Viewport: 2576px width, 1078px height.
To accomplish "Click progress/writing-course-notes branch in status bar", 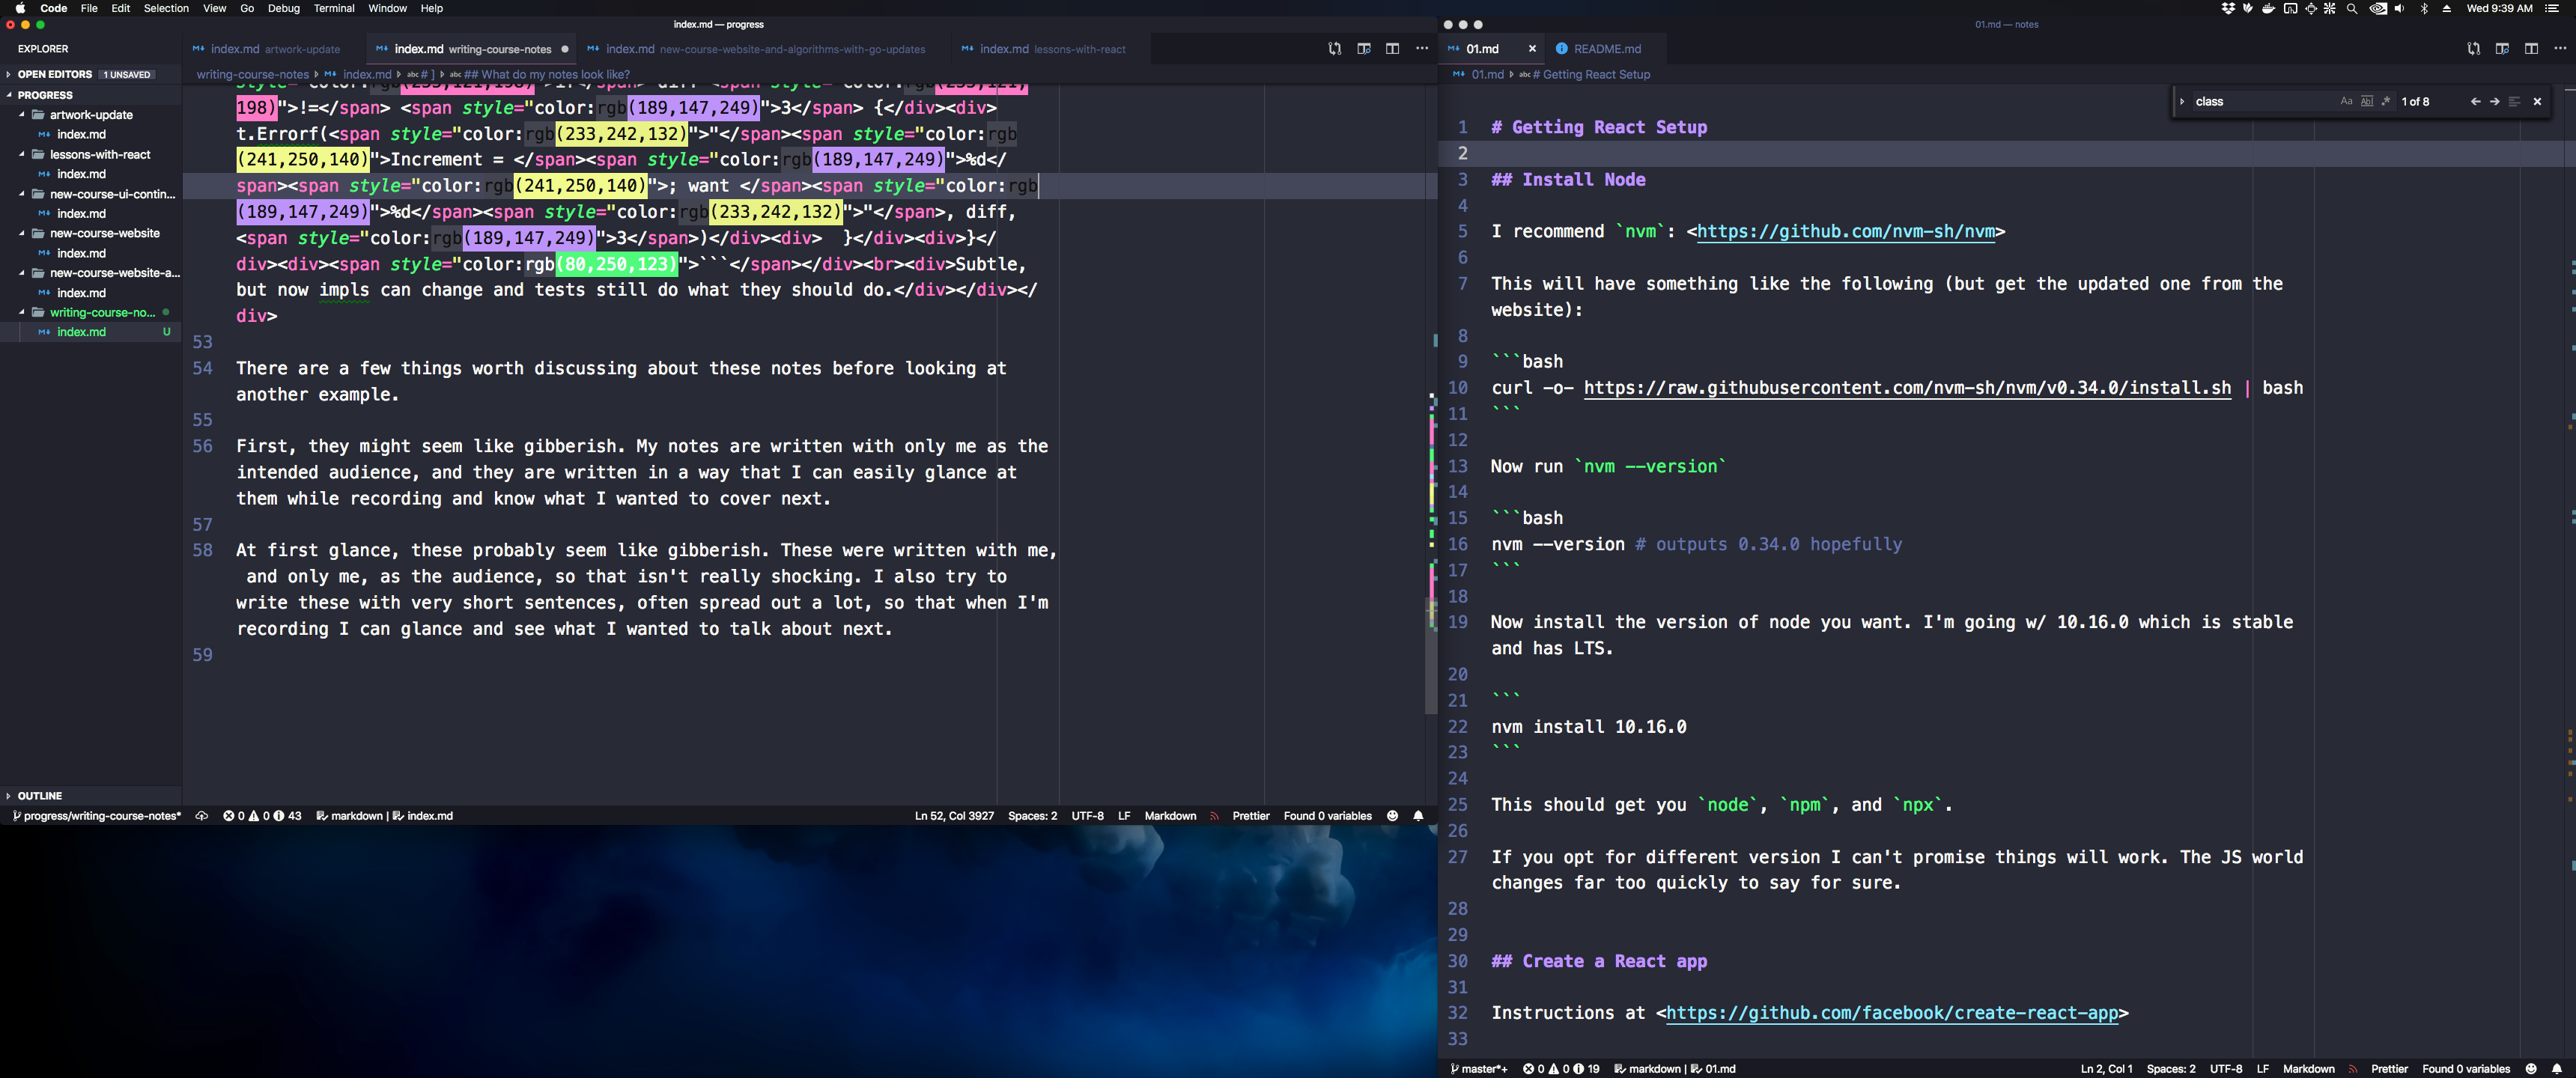I will (97, 816).
